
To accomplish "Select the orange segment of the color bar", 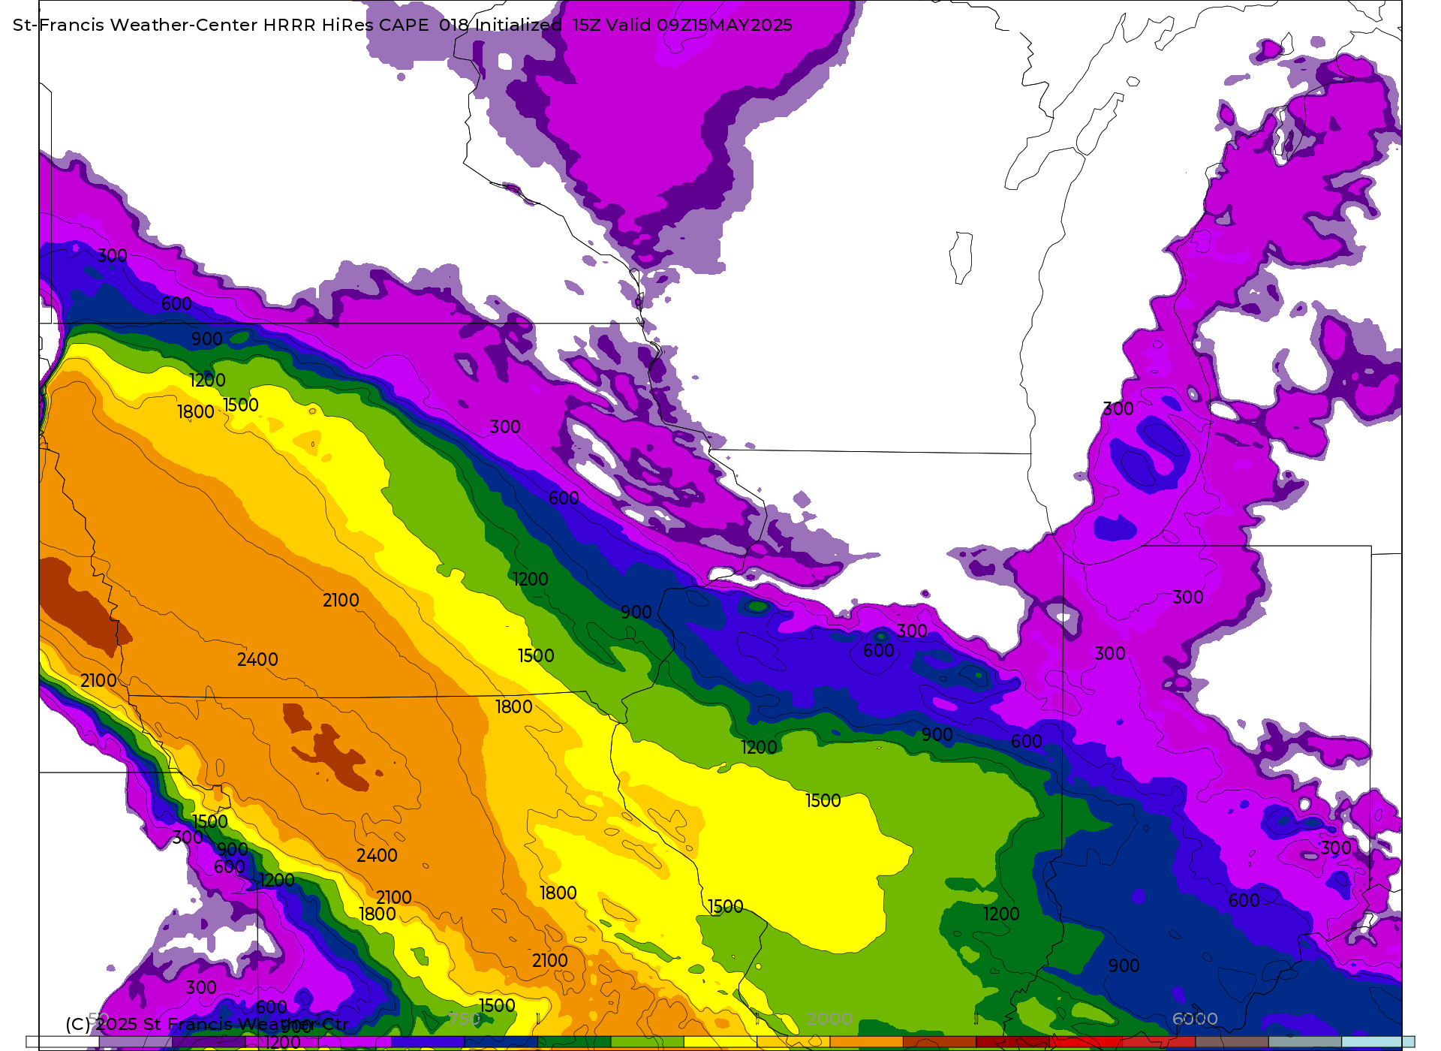I will (x=866, y=1042).
